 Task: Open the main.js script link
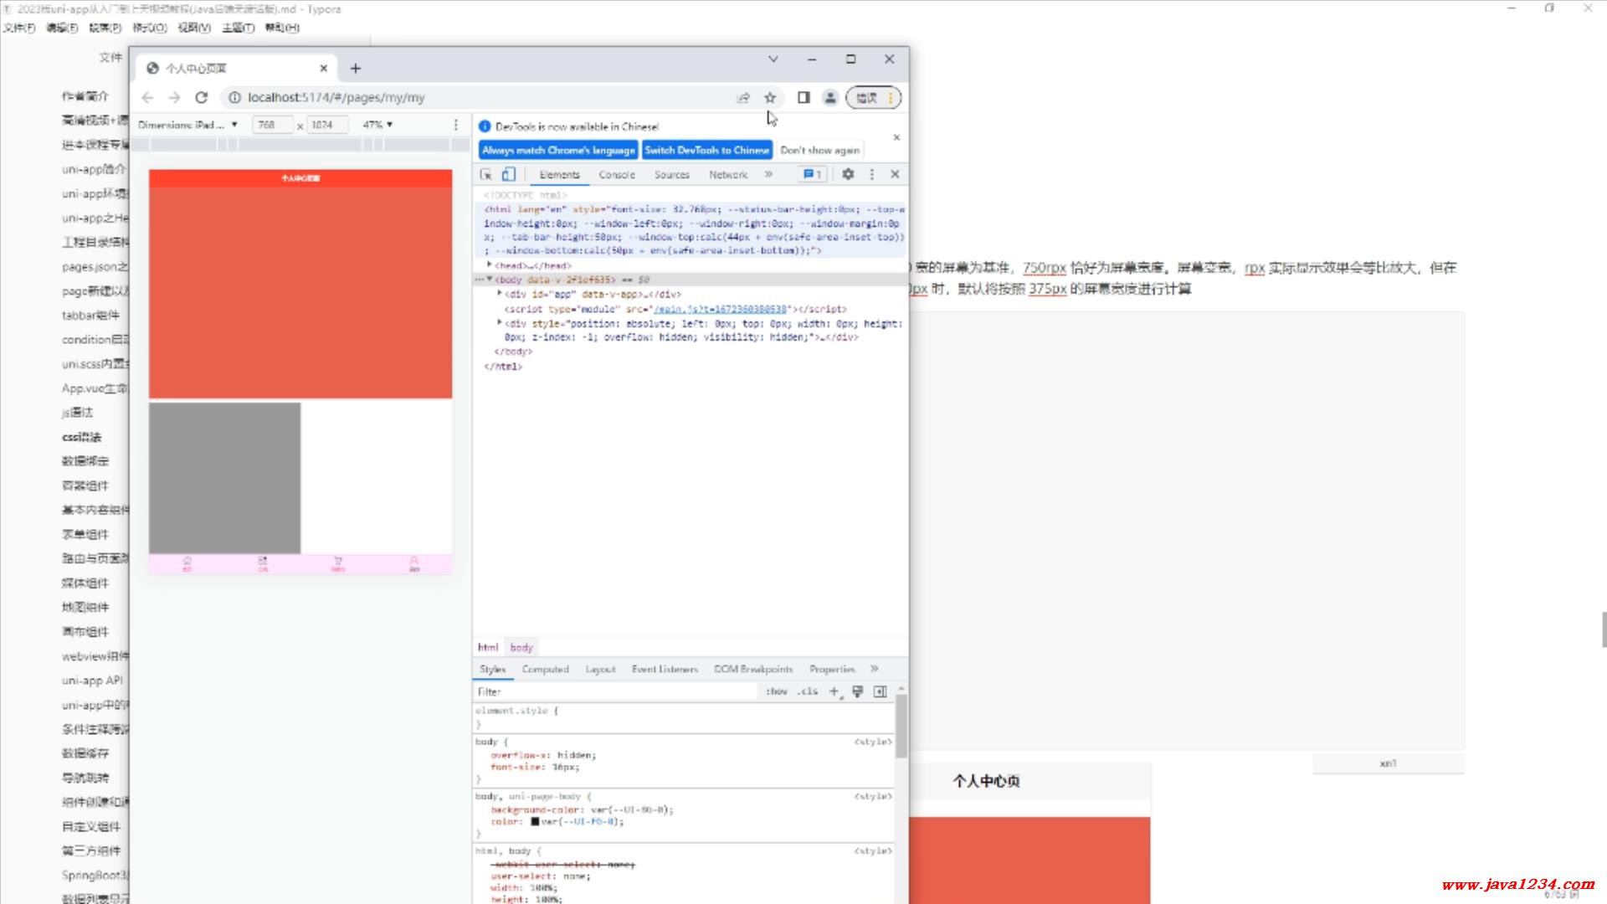(x=721, y=310)
